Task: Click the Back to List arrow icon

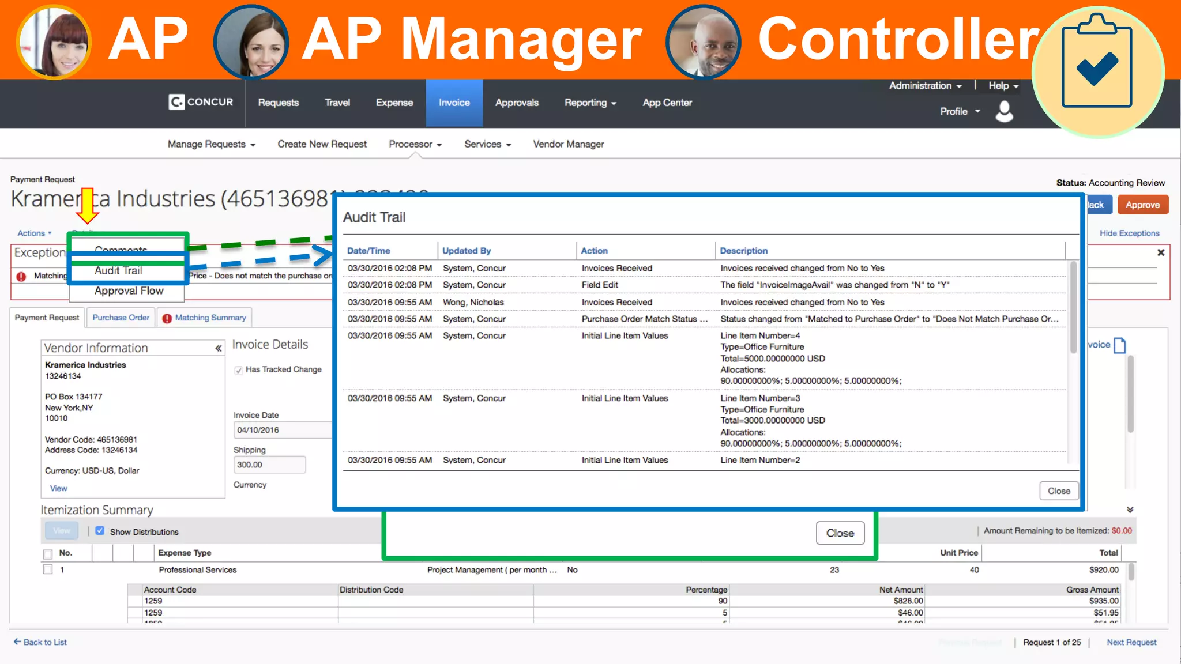Action: click(17, 642)
